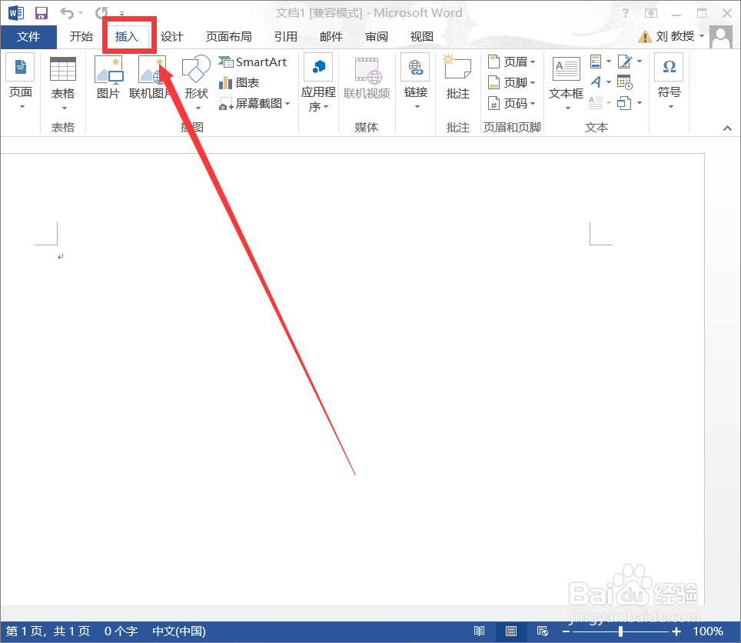Insert a text box (文本框)

point(565,82)
